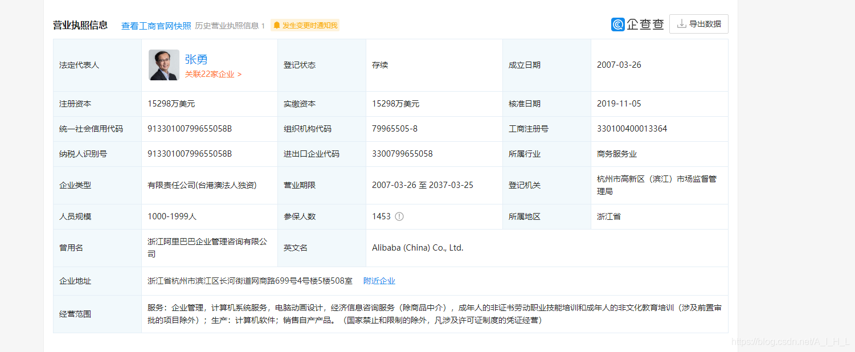Select business term 2007-03-26 至 2037-03-25
The image size is (855, 352).
coord(423,185)
